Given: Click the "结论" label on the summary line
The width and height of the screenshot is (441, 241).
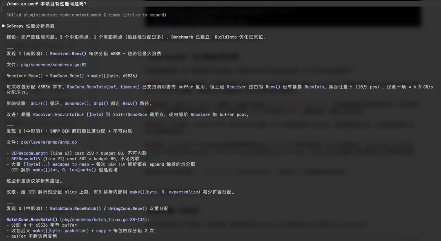Looking at the screenshot, I should click(11, 37).
